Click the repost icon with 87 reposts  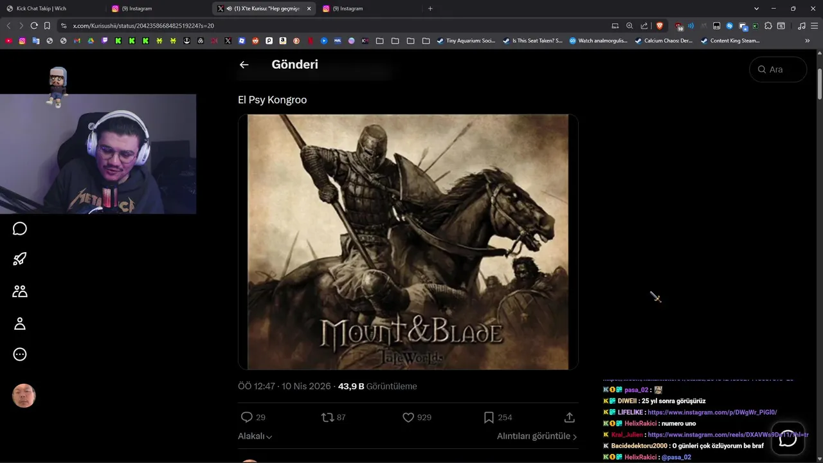[x=327, y=417]
